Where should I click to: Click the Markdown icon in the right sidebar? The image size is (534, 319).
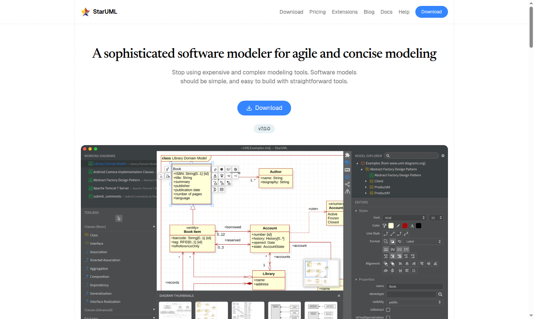click(347, 169)
